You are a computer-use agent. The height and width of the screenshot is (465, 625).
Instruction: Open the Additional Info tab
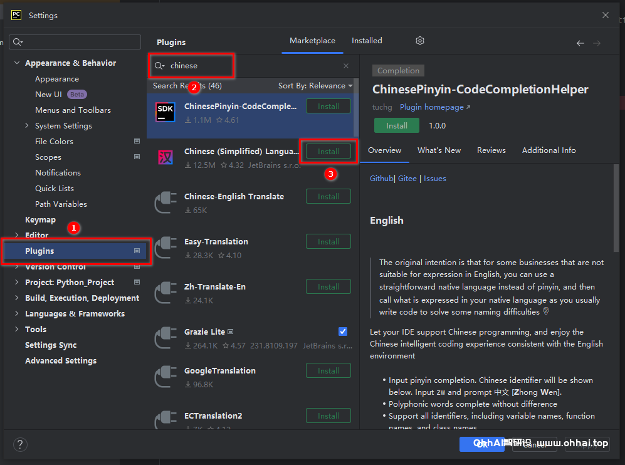pyautogui.click(x=549, y=150)
